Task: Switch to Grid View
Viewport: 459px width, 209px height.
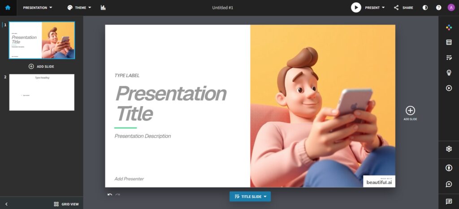Action: click(66, 204)
